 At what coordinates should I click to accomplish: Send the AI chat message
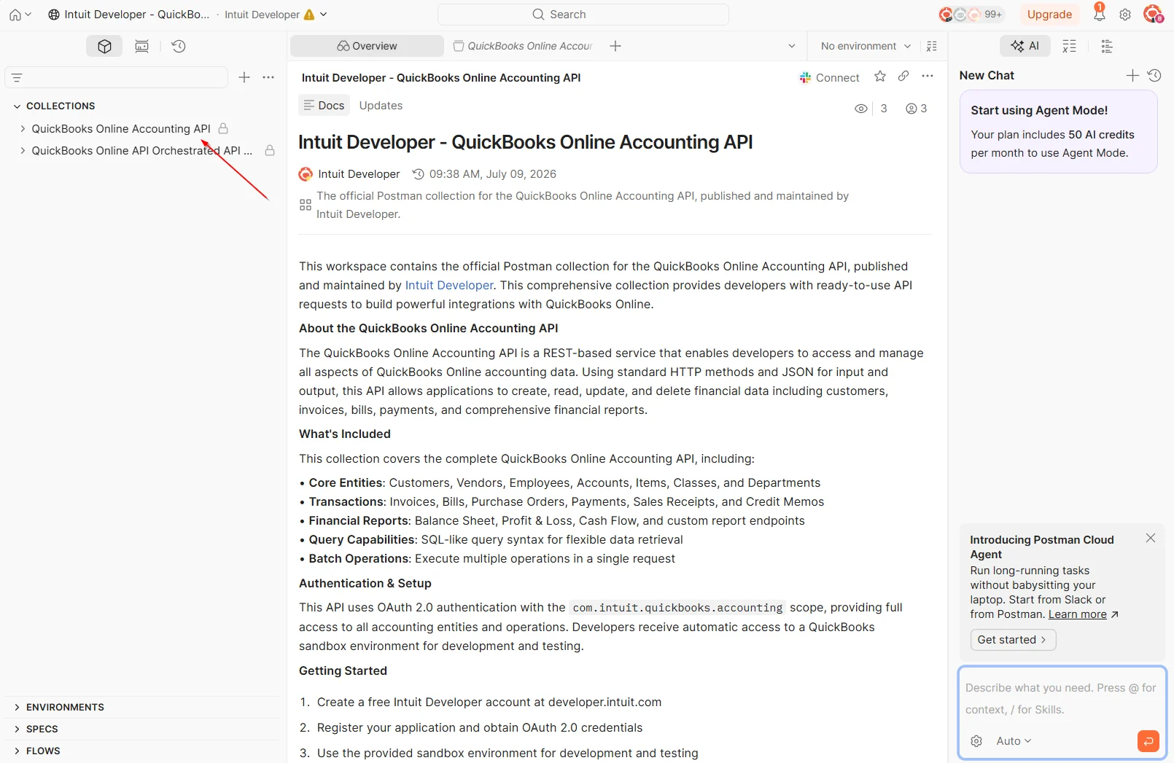click(x=1148, y=741)
